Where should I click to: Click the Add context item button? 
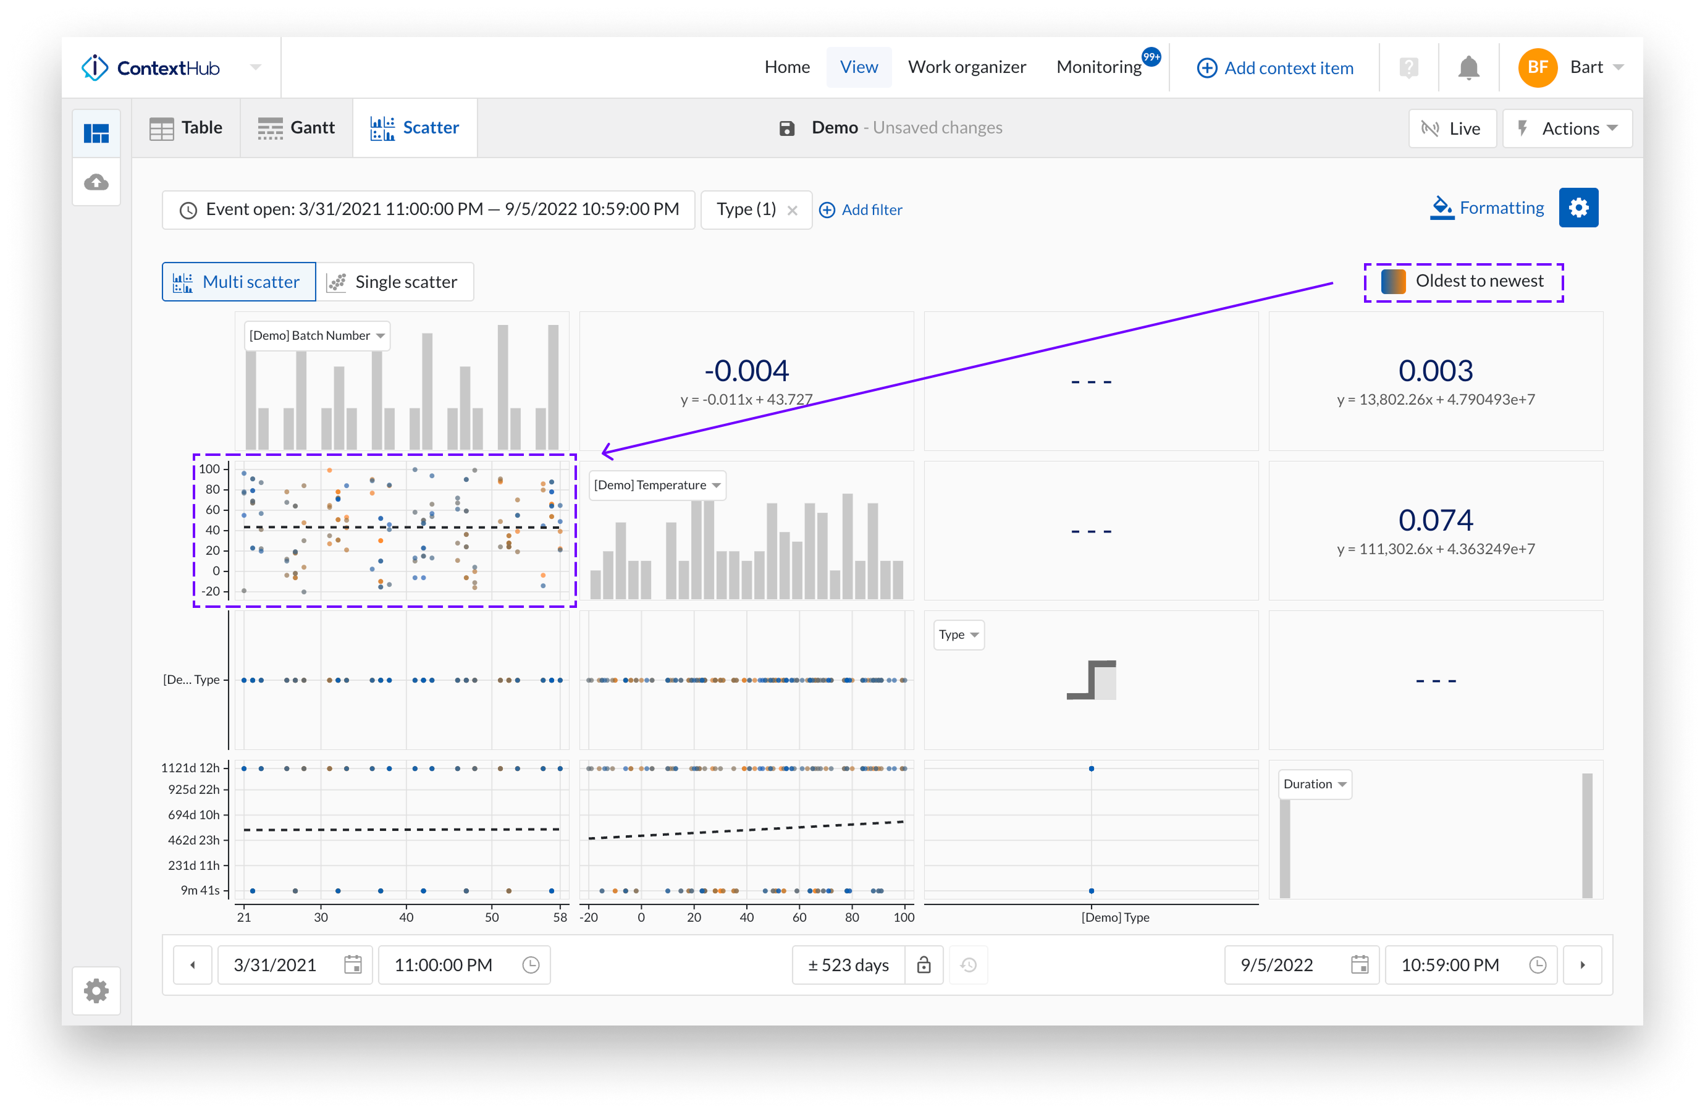click(1275, 68)
